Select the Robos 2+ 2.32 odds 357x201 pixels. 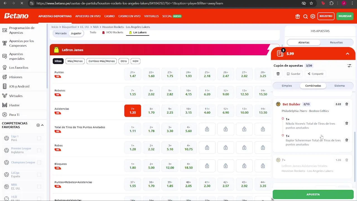[151, 147]
